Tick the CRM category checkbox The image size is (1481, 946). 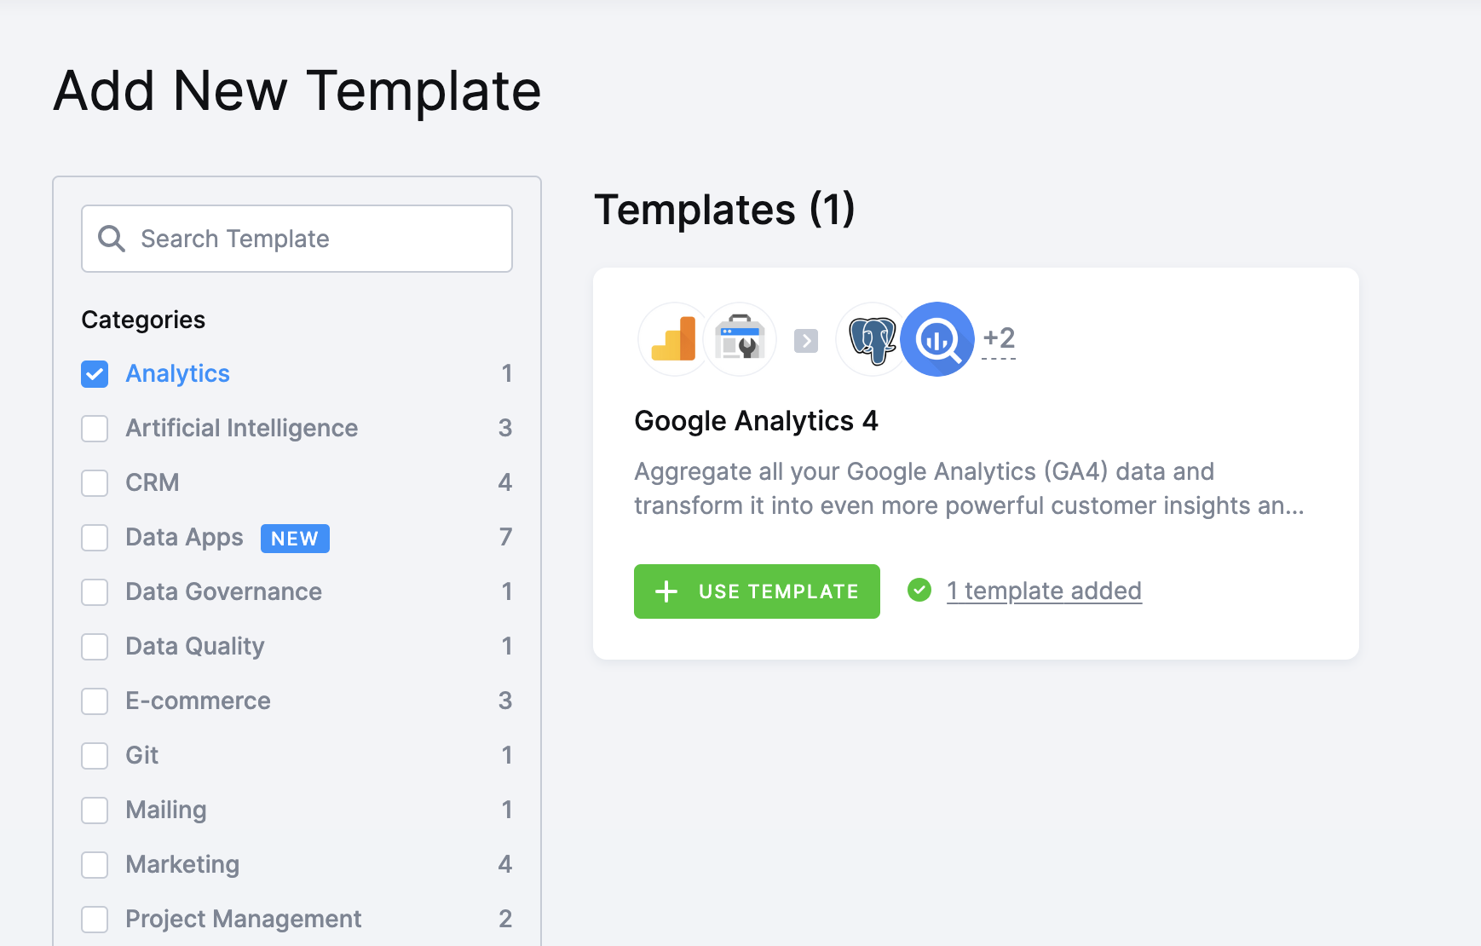click(x=95, y=483)
